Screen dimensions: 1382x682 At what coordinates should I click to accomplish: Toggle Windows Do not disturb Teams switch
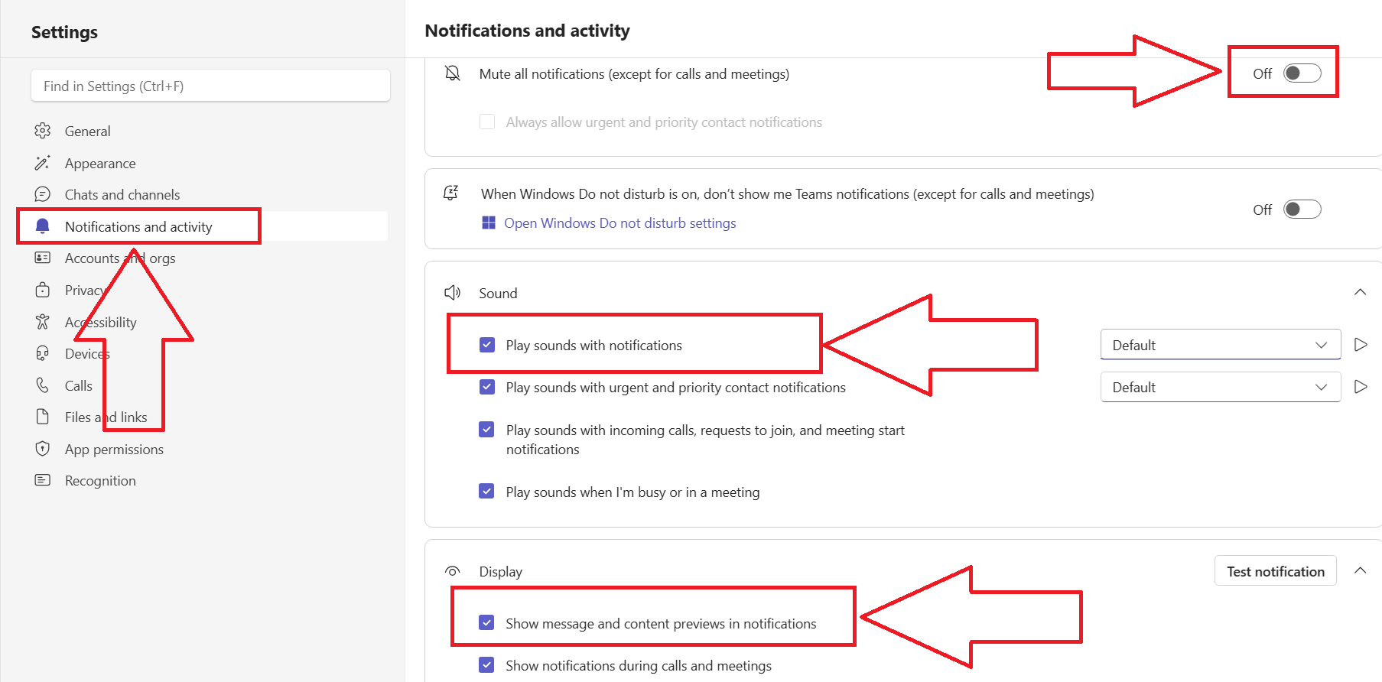click(1302, 209)
